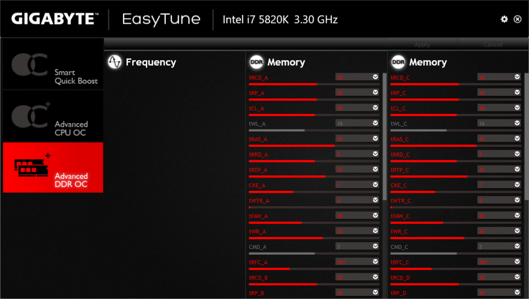Click the Cancel button
529x299 pixels.
[493, 44]
